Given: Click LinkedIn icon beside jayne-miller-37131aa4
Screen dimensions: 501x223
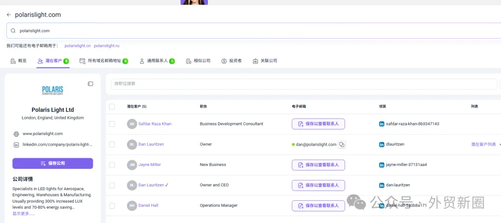Looking at the screenshot, I should pos(381,165).
